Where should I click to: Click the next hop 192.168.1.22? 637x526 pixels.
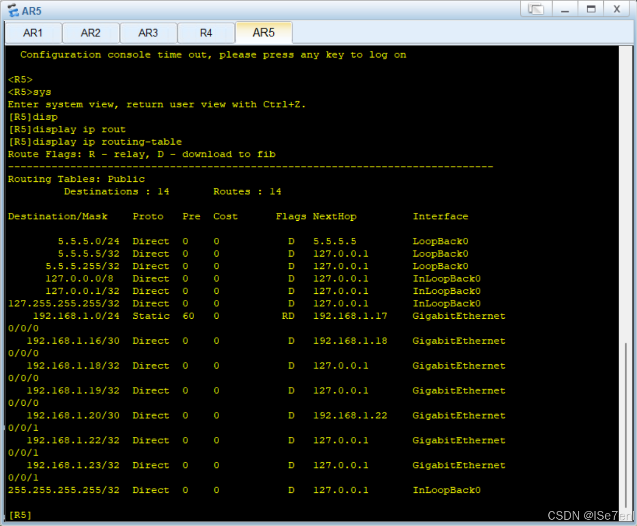(350, 416)
